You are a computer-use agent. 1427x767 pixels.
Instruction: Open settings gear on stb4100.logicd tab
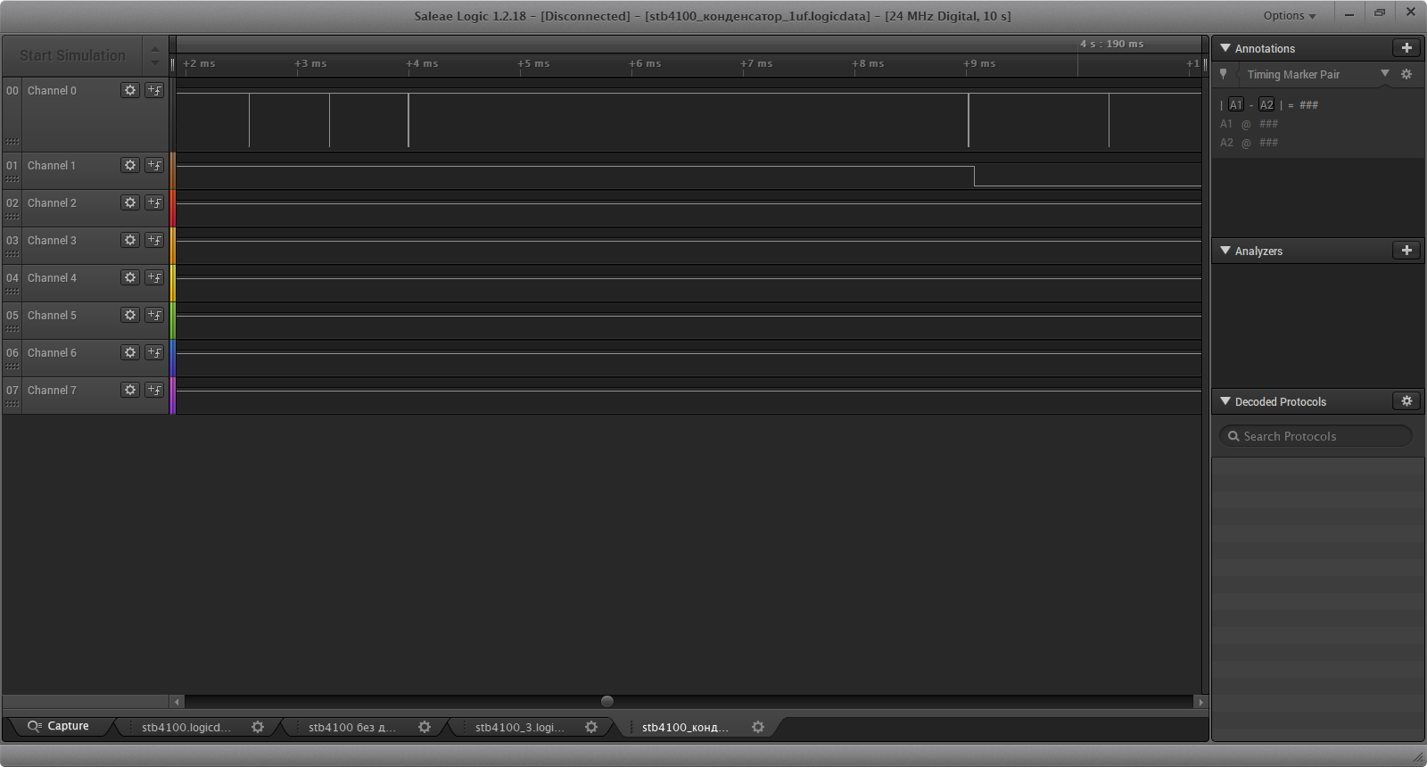pyautogui.click(x=258, y=727)
